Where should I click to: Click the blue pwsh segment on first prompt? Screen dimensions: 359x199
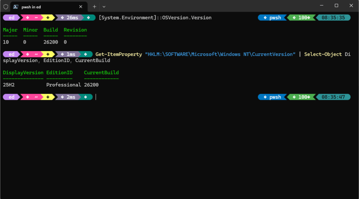click(x=273, y=18)
